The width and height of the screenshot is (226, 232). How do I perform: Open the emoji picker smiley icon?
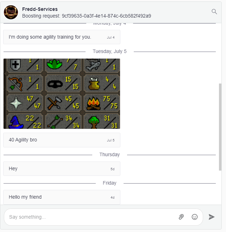195,217
